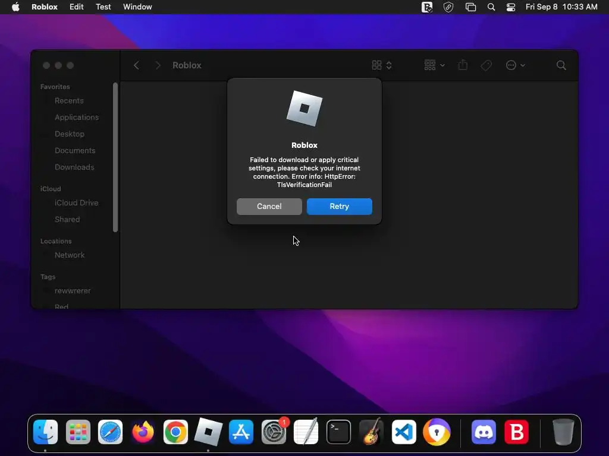Click the iCloud section header

point(51,189)
